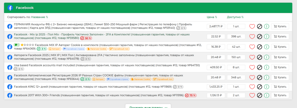
Task: Open the Facebook Mix ip 2025 listing title
Action: coord(102,36)
